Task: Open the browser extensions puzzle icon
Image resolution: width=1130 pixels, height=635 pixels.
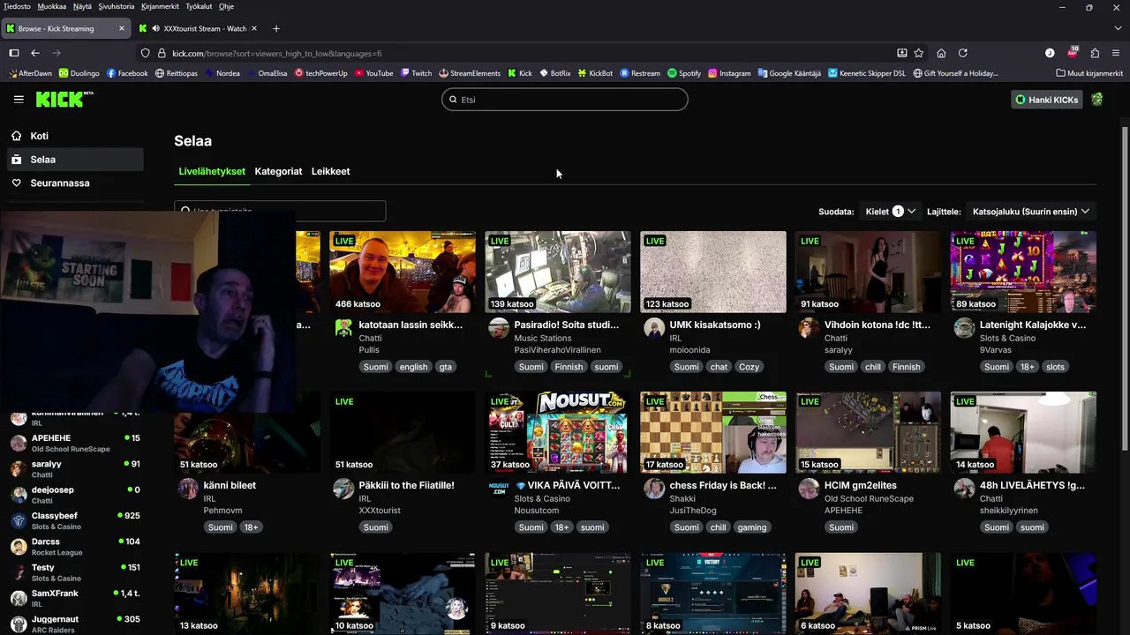Action: (x=1095, y=53)
